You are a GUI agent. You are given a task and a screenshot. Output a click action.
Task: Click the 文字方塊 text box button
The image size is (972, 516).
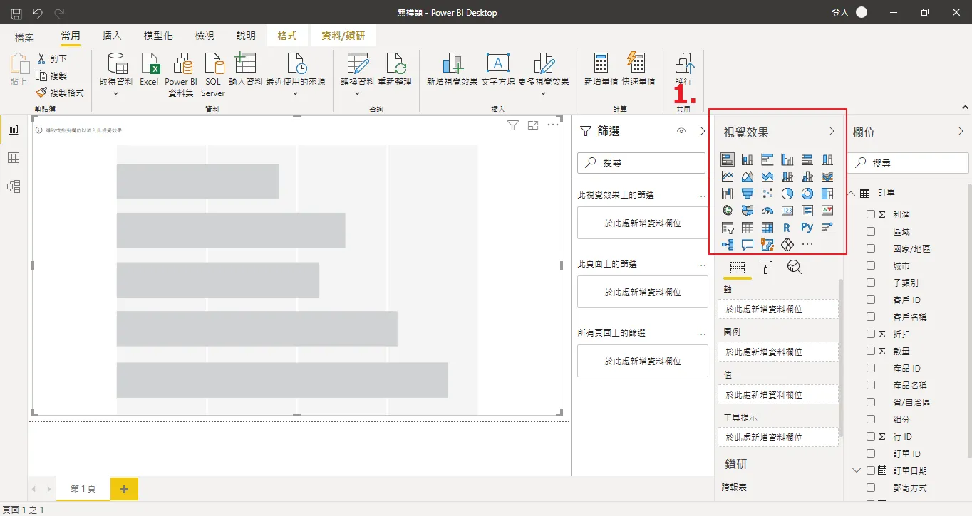(497, 70)
